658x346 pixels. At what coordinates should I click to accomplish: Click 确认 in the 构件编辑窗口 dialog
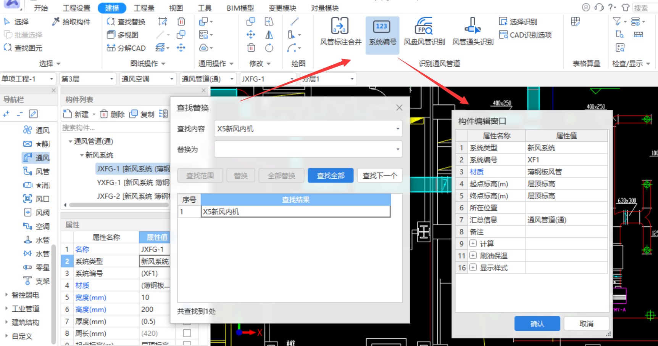coord(537,324)
